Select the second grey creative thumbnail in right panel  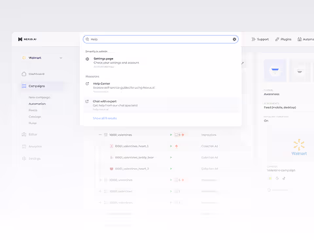coord(300,70)
